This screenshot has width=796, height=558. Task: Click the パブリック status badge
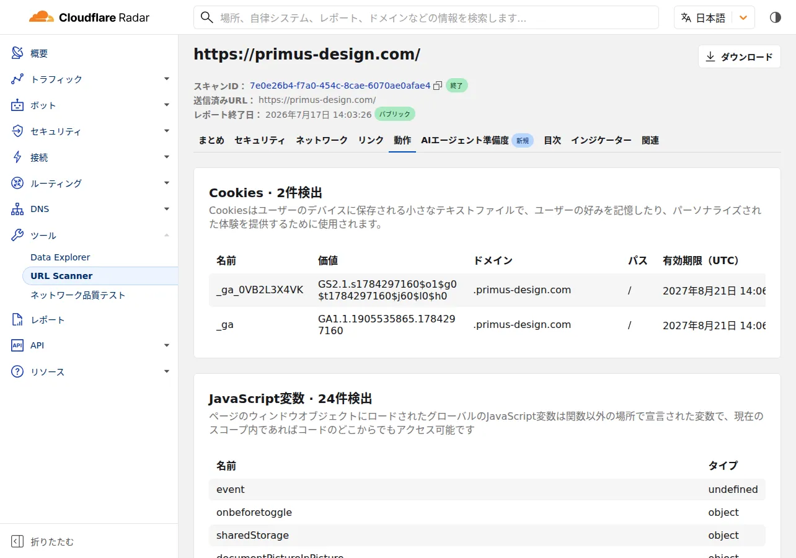pos(395,114)
